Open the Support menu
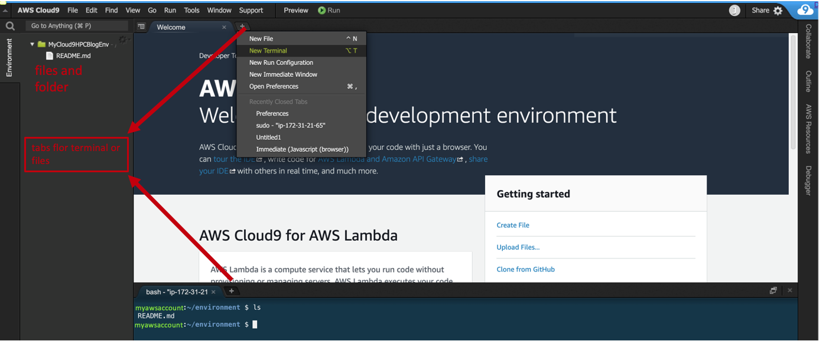Viewport: 819px width, 341px height. [251, 11]
